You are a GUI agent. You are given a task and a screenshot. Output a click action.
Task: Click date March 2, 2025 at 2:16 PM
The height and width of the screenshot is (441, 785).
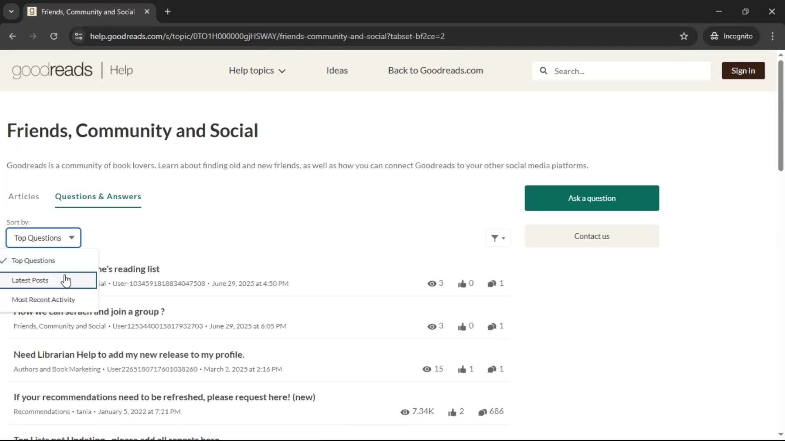[x=243, y=369]
